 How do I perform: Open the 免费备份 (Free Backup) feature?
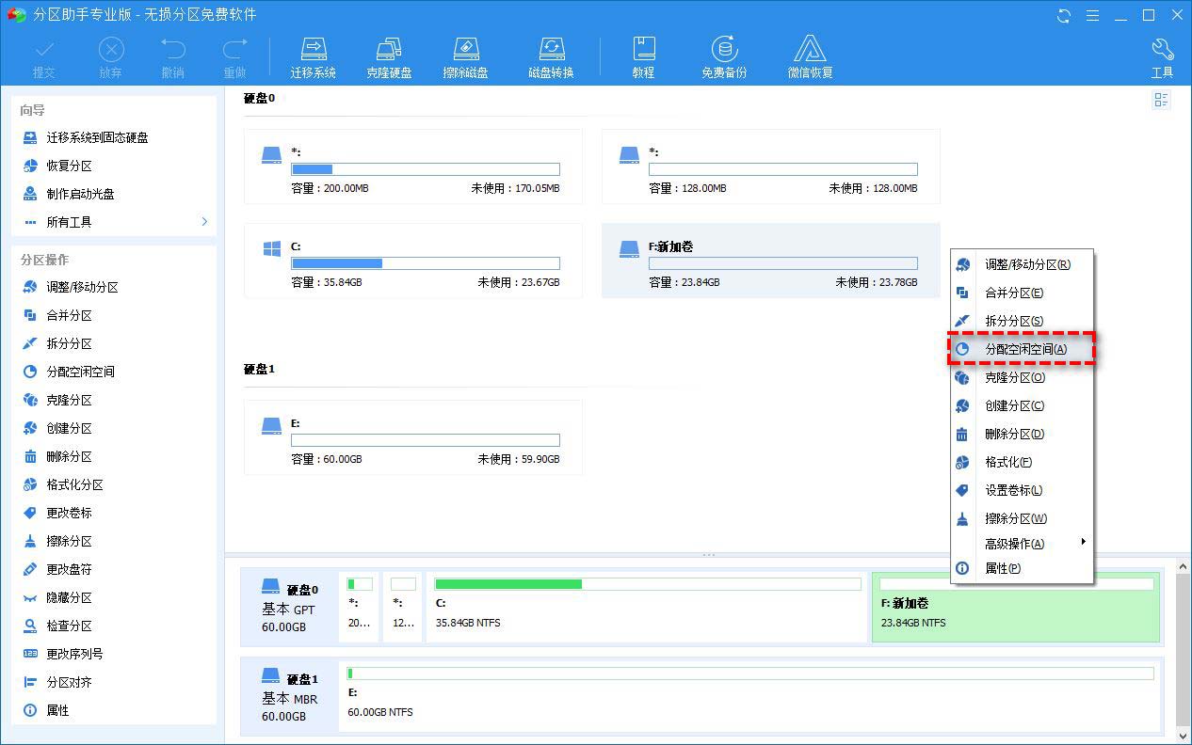pyautogui.click(x=723, y=55)
